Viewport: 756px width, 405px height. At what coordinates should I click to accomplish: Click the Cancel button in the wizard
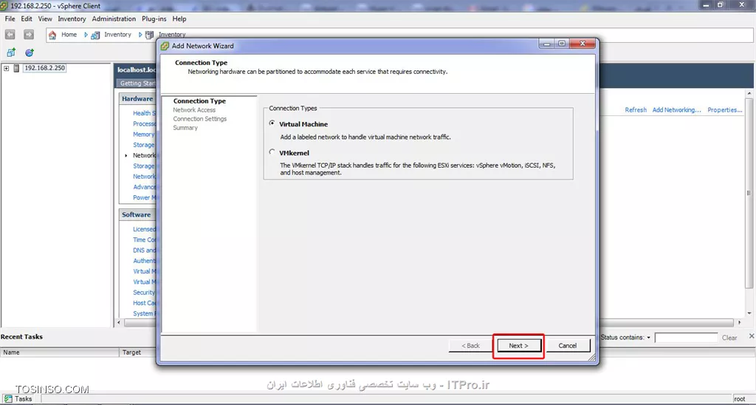pos(568,346)
